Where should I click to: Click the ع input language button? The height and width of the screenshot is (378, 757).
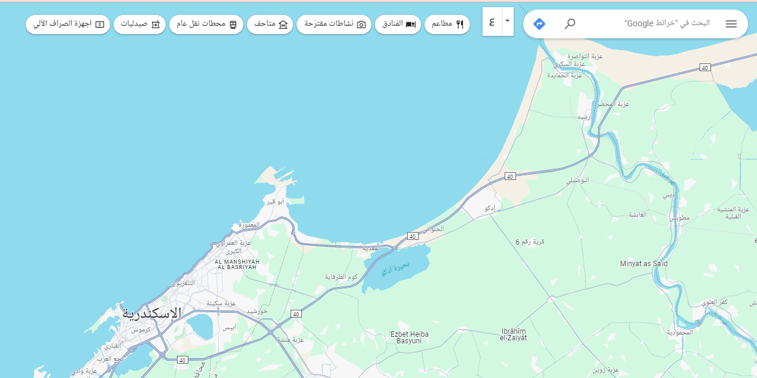click(x=492, y=22)
